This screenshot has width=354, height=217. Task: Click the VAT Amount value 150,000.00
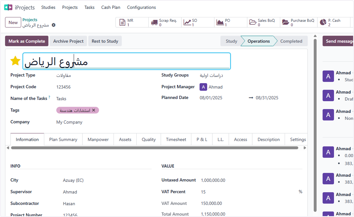(211, 203)
